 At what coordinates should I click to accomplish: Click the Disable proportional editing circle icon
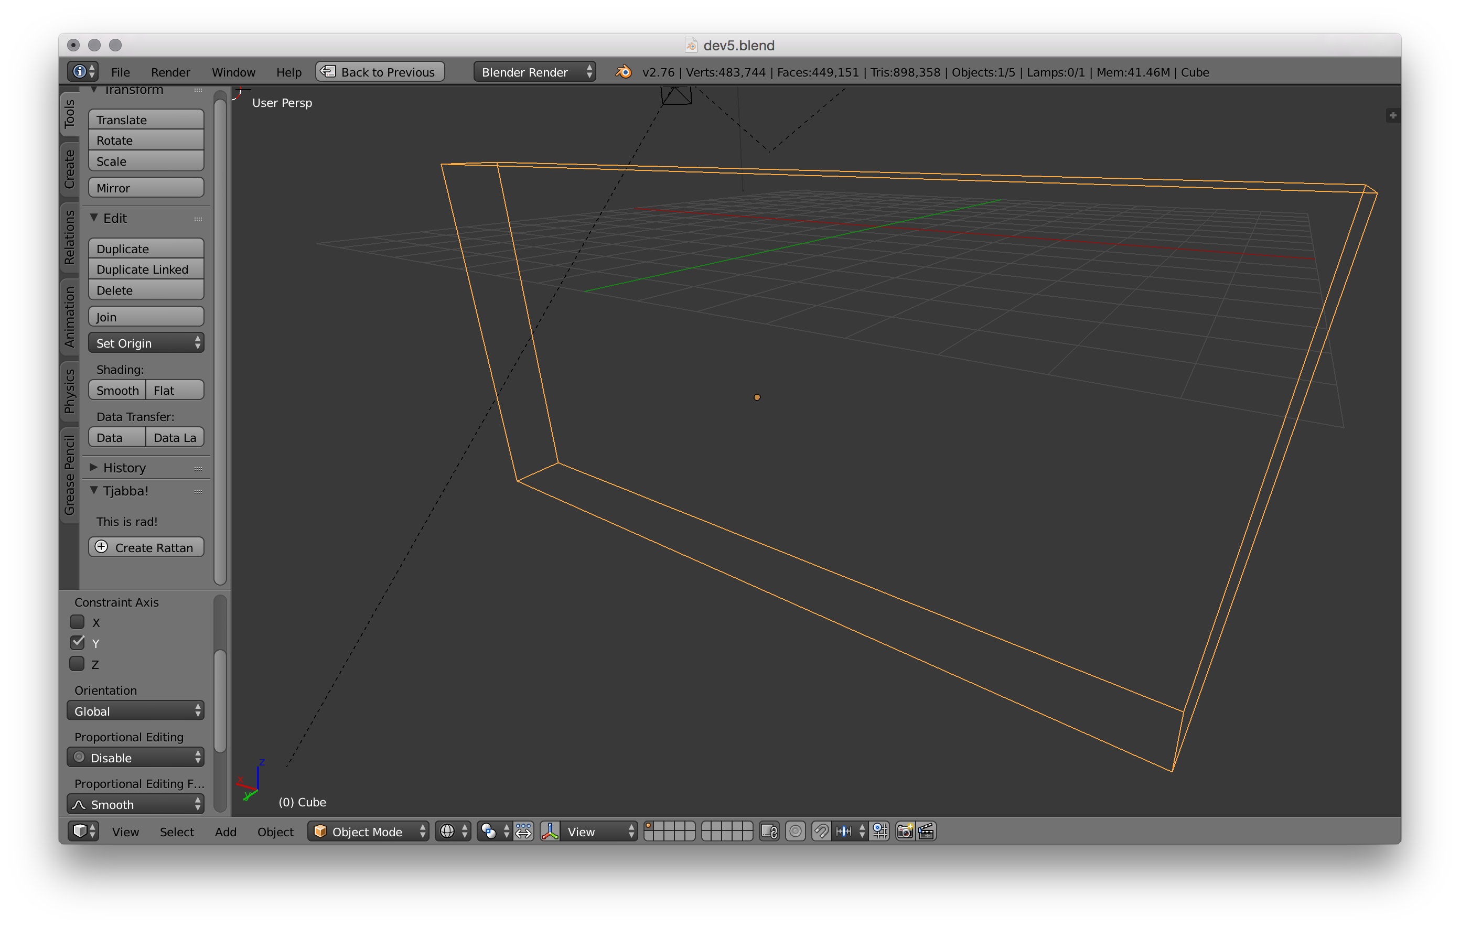pos(79,757)
